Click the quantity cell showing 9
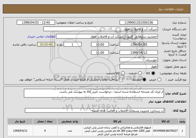Viewport: 196px width, 138px height. click(45, 131)
